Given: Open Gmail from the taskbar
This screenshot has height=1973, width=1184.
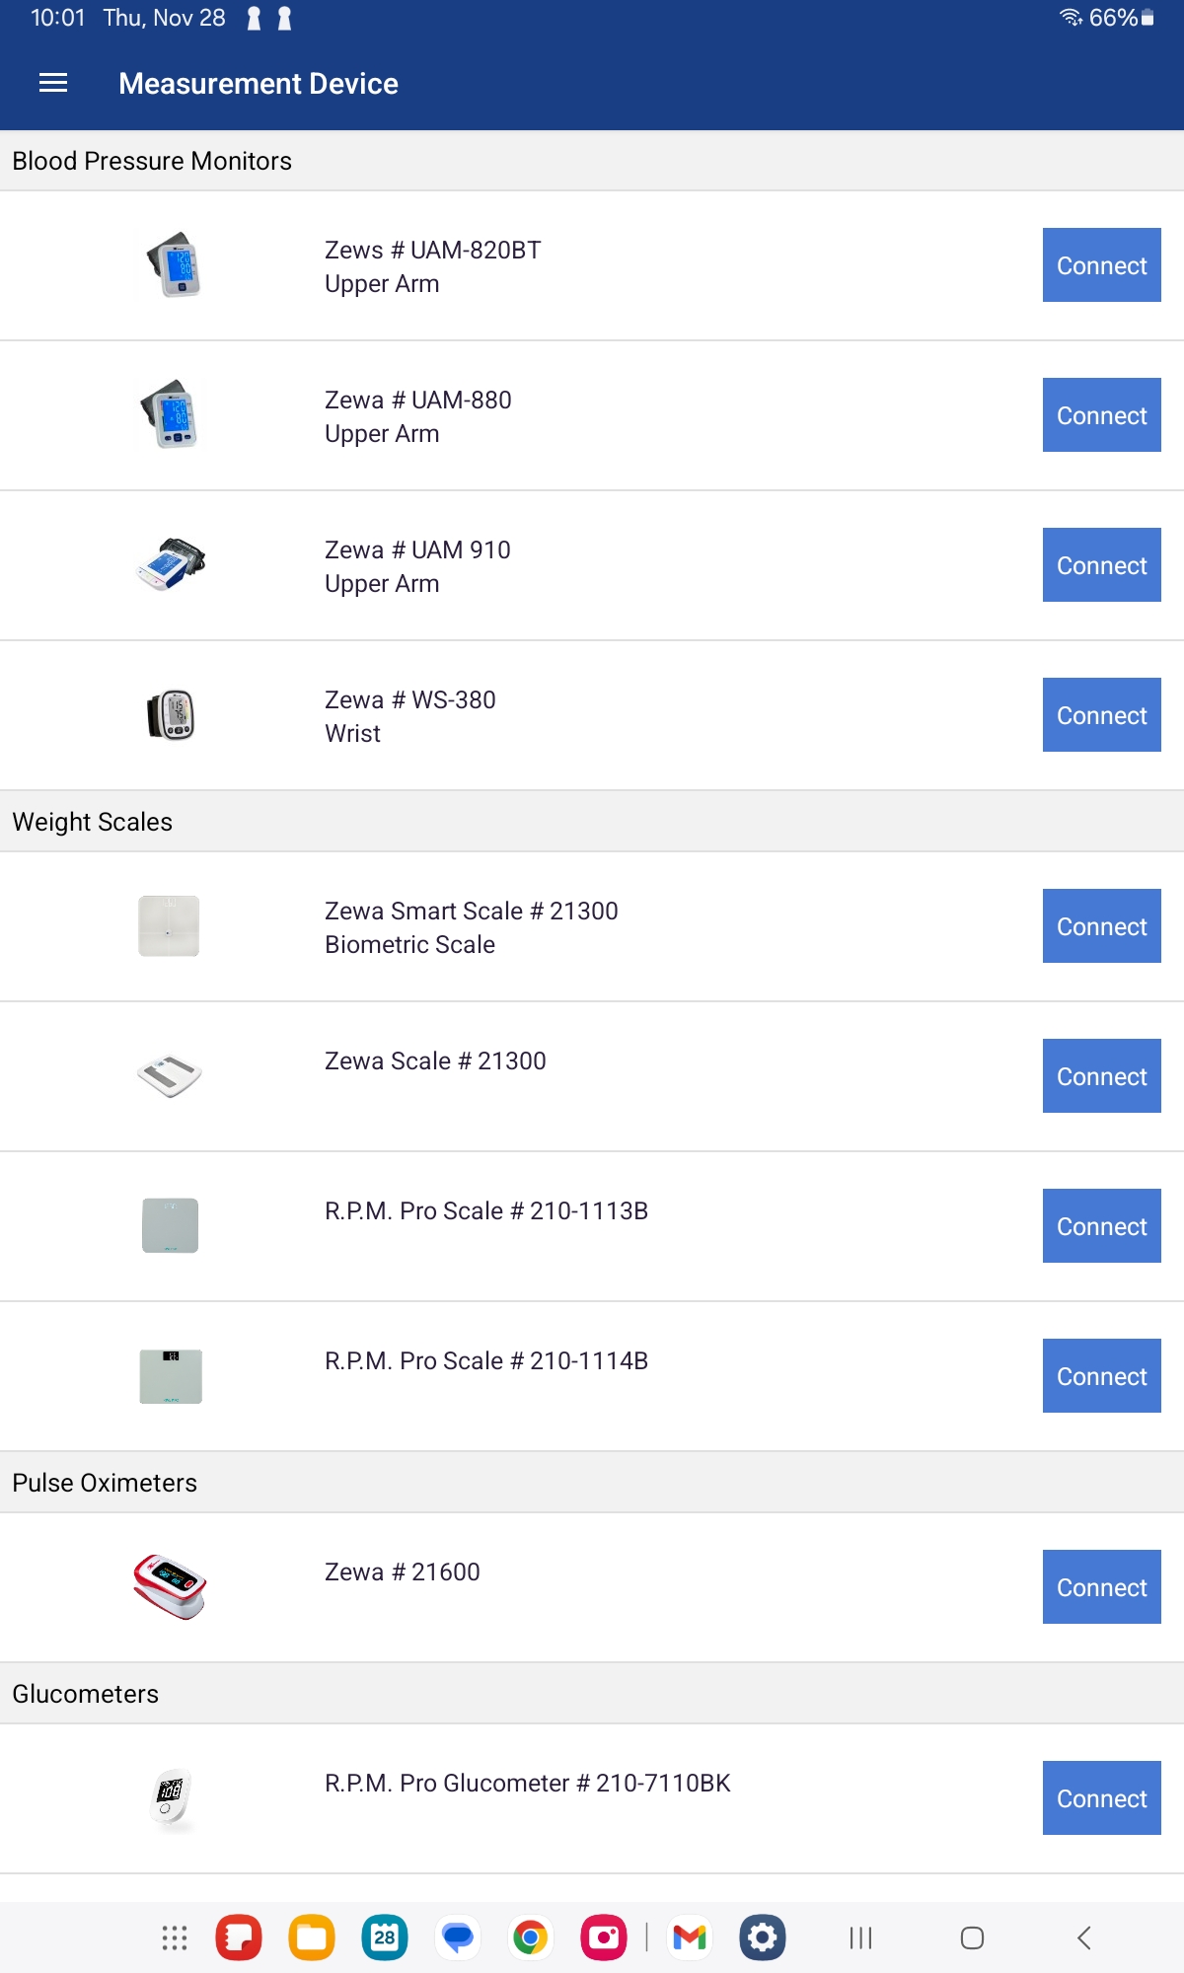Looking at the screenshot, I should [x=689, y=1938].
